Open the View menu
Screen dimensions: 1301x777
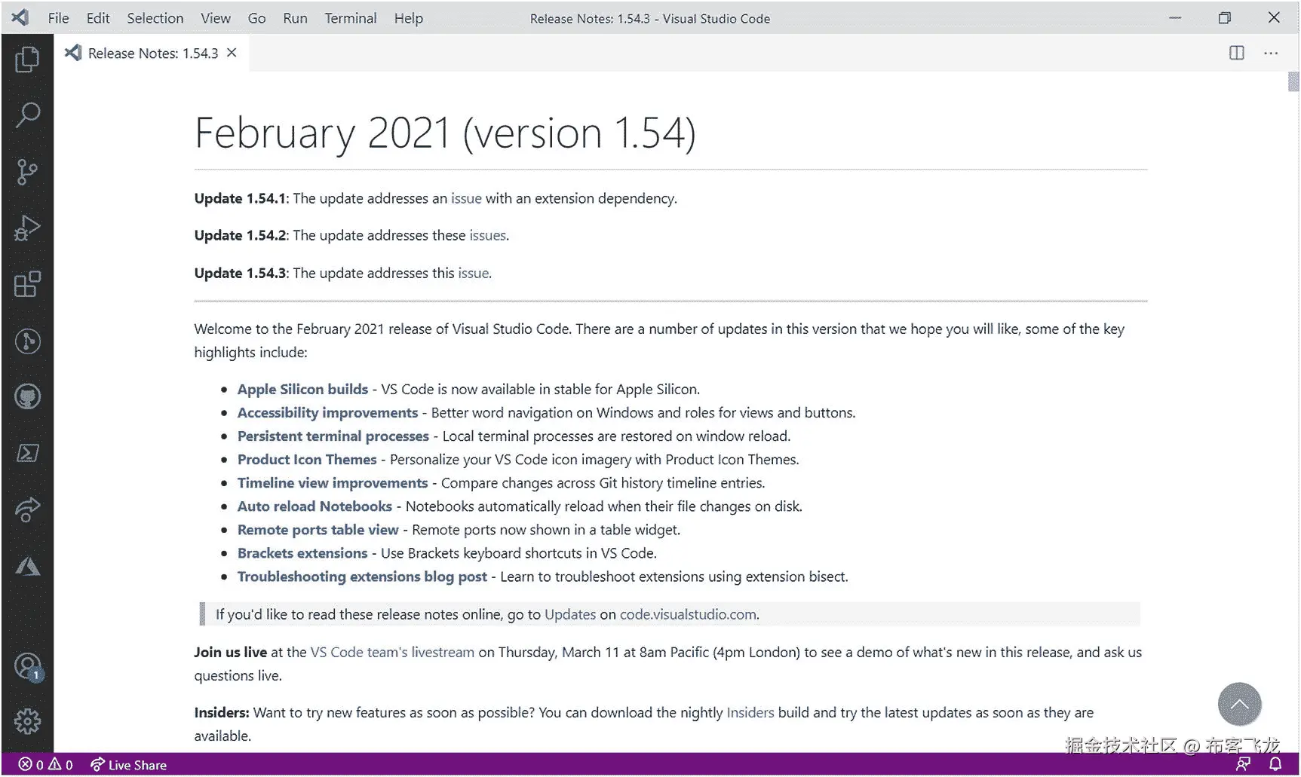click(x=216, y=18)
